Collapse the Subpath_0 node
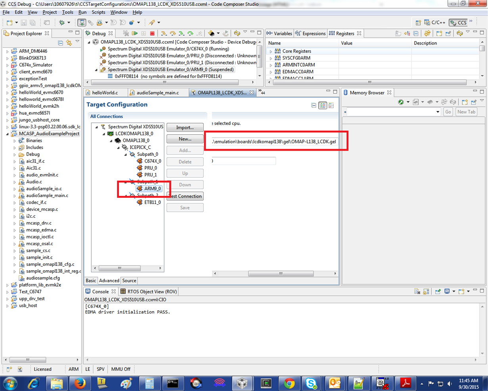 pyautogui.click(x=125, y=154)
